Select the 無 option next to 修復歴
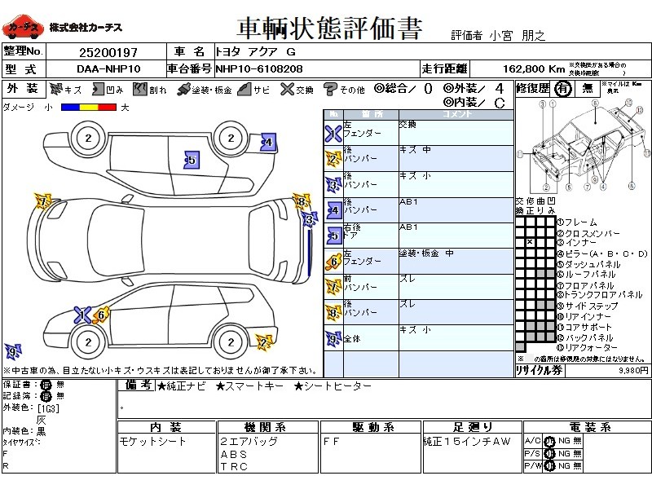This screenshot has width=652, height=489. coord(586,90)
